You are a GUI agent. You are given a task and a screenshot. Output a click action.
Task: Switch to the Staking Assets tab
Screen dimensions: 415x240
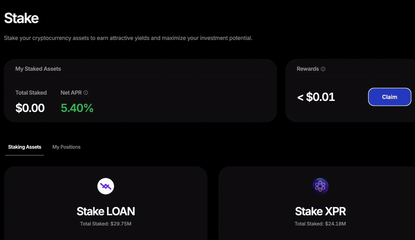(x=24, y=147)
